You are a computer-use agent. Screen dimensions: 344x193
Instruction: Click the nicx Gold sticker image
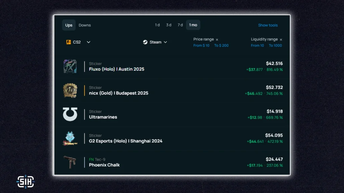tap(70, 90)
